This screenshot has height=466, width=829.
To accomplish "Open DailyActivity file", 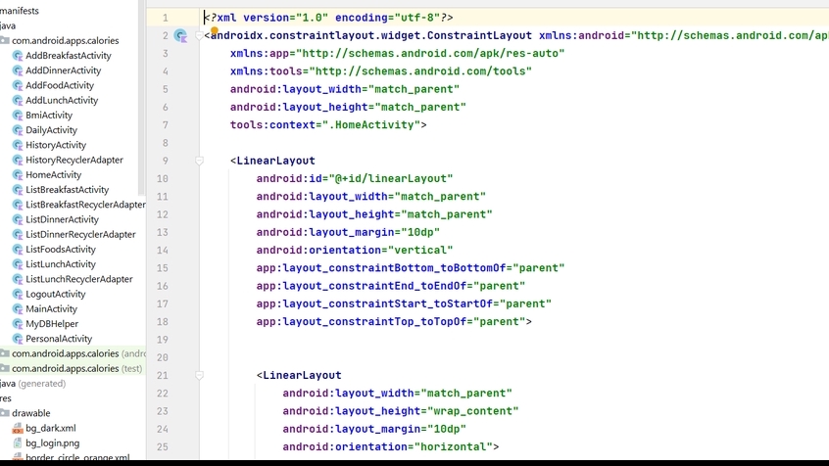I will (x=51, y=130).
